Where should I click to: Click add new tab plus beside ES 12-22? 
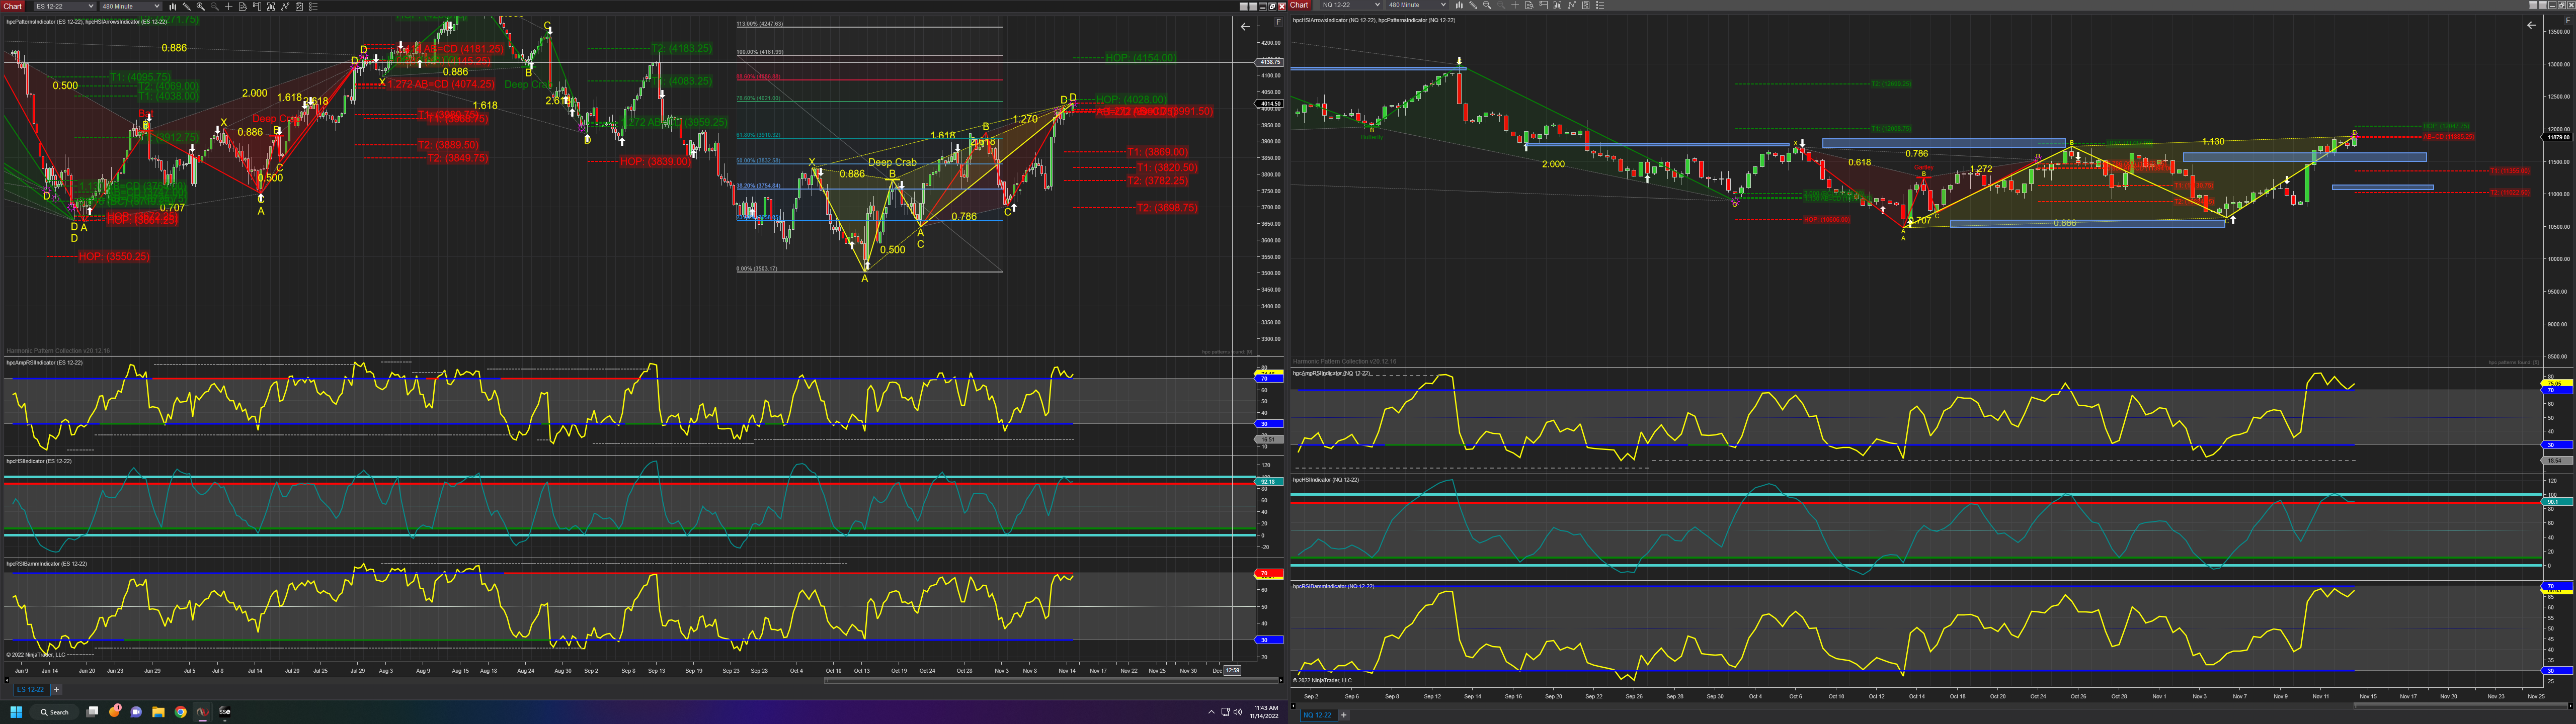(57, 689)
